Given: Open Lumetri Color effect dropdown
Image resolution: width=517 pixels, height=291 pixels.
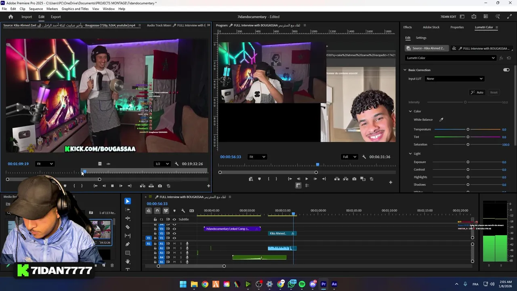Looking at the screenshot, I should click(x=450, y=58).
